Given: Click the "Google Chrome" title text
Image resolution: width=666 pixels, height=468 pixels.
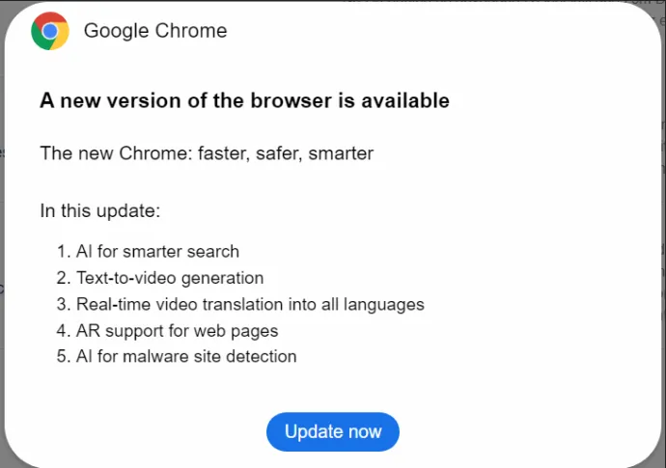Looking at the screenshot, I should tap(155, 31).
